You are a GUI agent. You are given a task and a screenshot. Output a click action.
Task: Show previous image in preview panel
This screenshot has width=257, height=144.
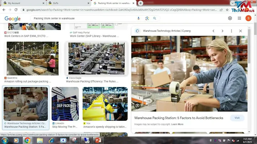click(213, 31)
